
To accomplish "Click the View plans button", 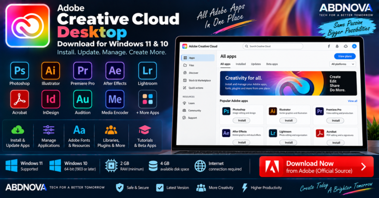I will (x=344, y=56).
